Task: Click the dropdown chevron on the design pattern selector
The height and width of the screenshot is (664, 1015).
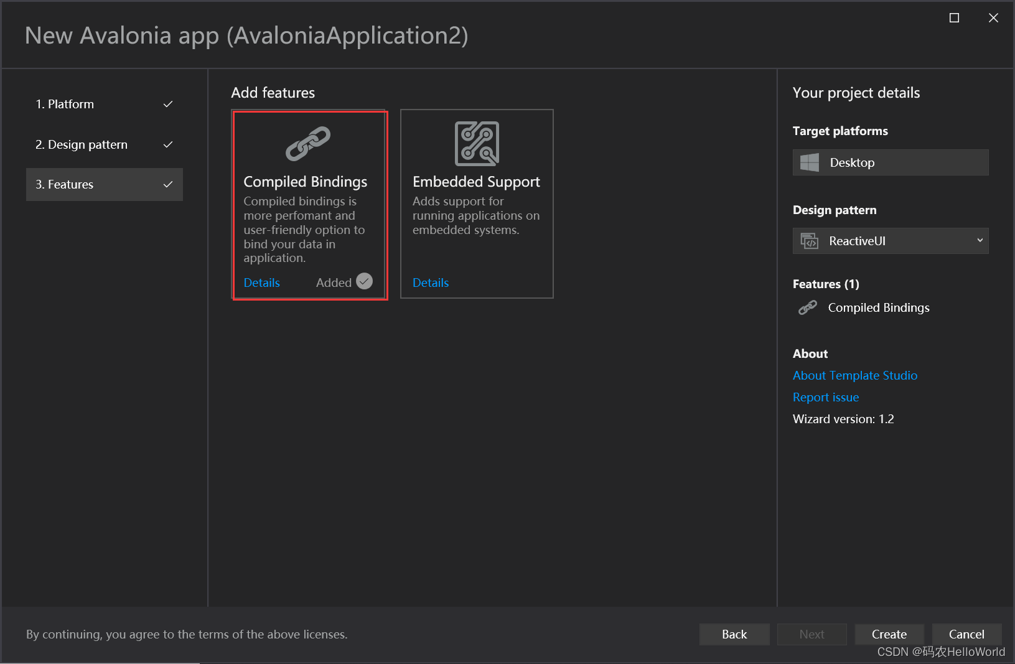Action: pos(980,241)
